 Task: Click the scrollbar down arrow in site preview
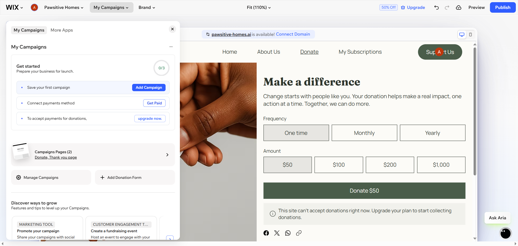tap(475, 238)
